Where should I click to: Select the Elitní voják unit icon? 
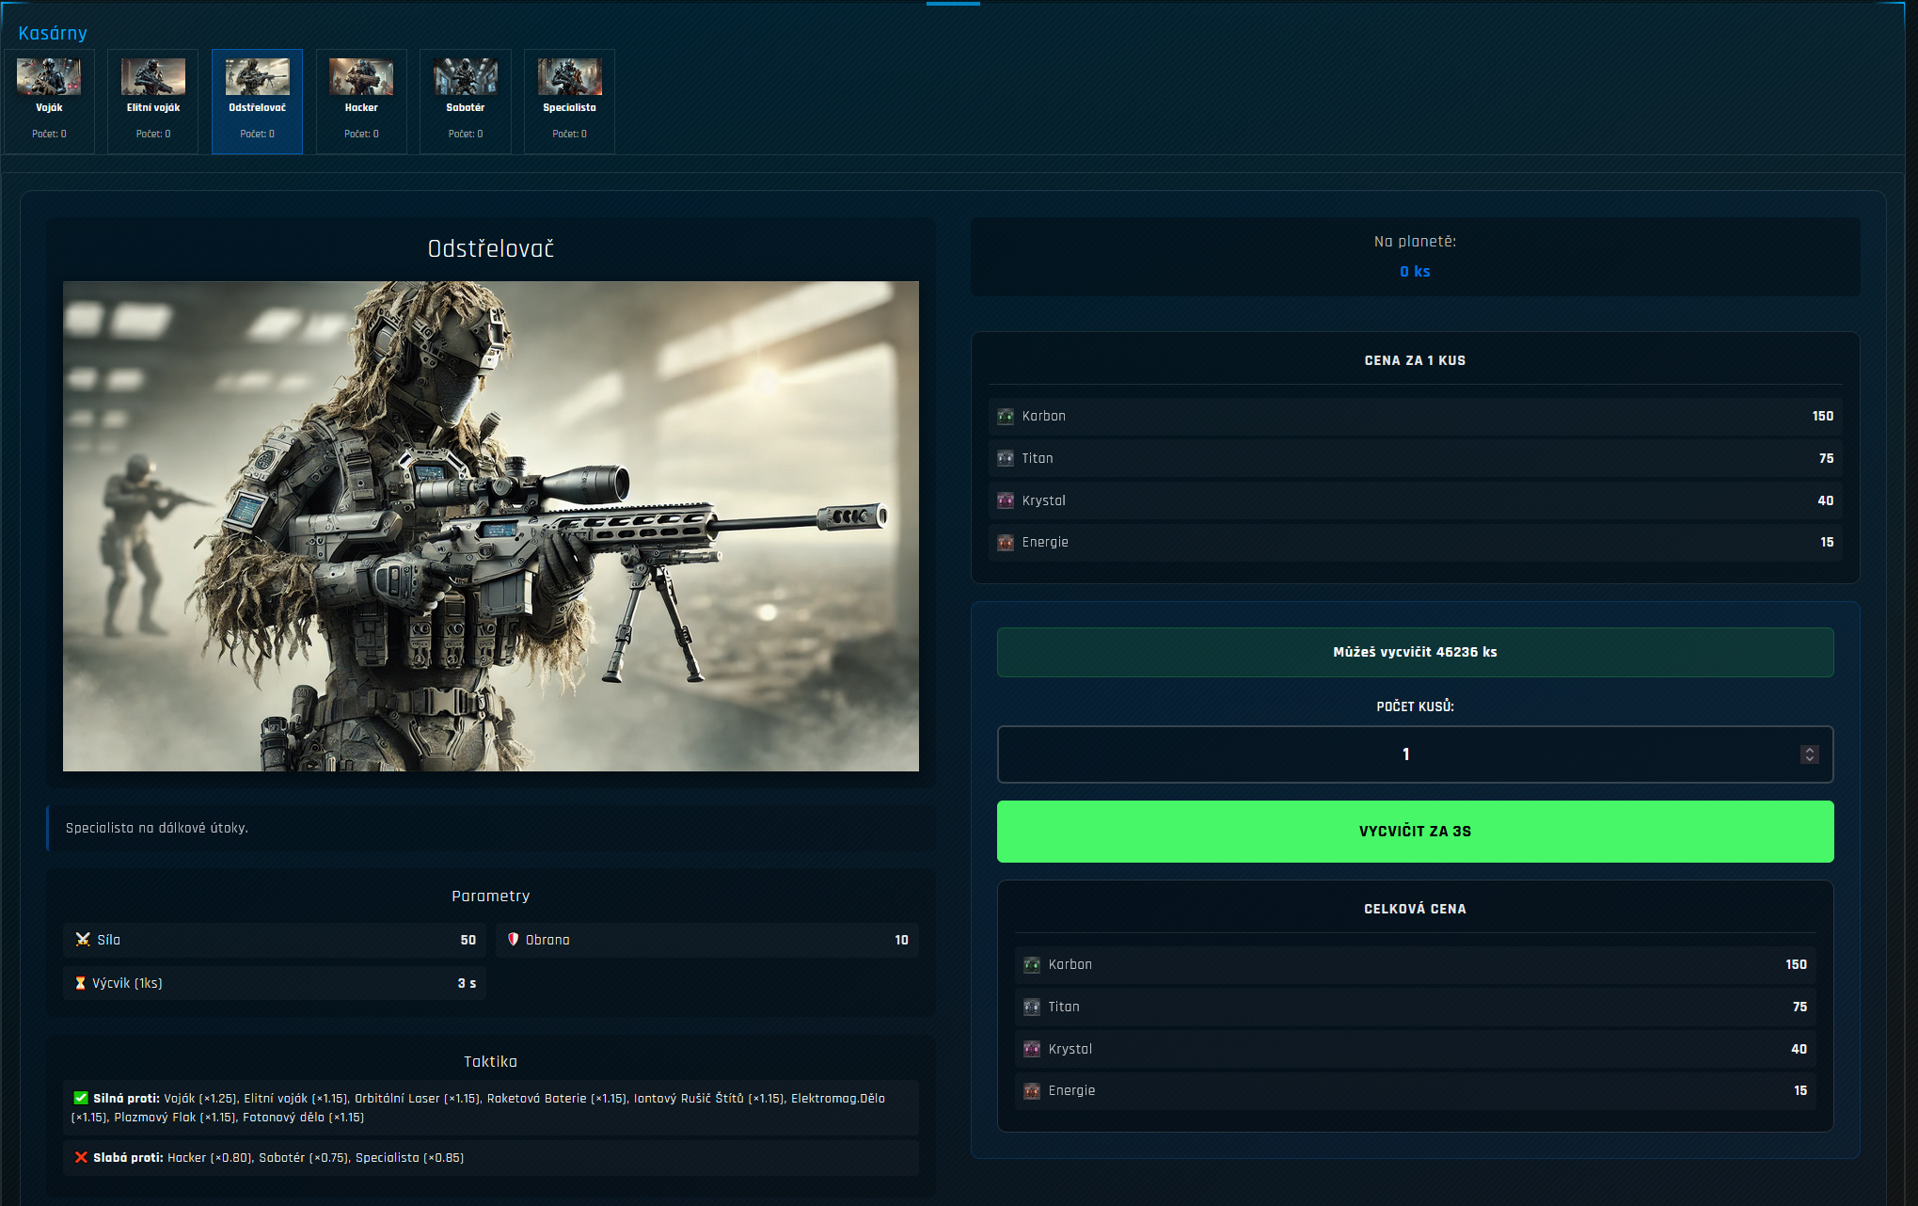[x=153, y=77]
